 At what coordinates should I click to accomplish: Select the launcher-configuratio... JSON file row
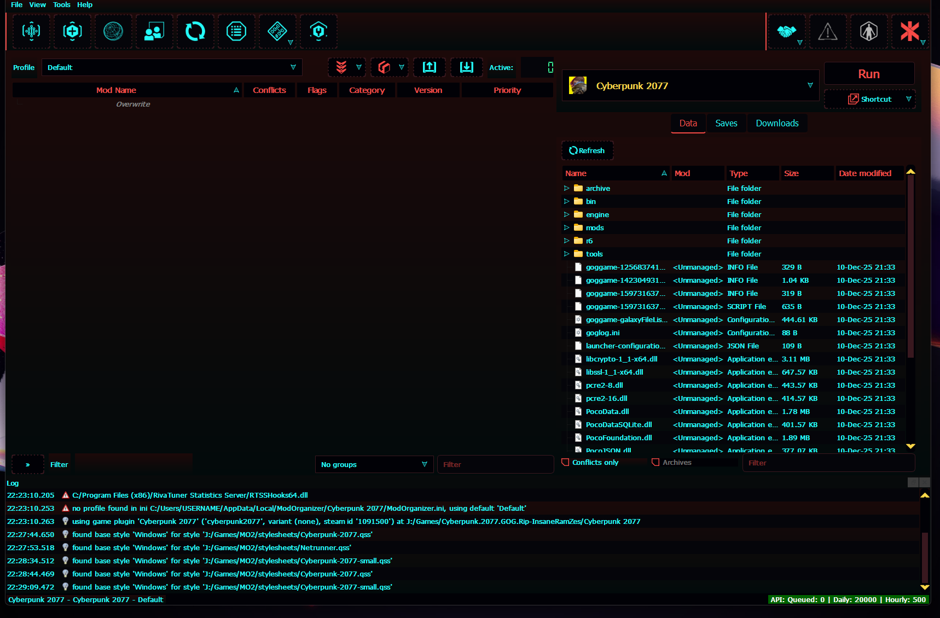pos(733,346)
